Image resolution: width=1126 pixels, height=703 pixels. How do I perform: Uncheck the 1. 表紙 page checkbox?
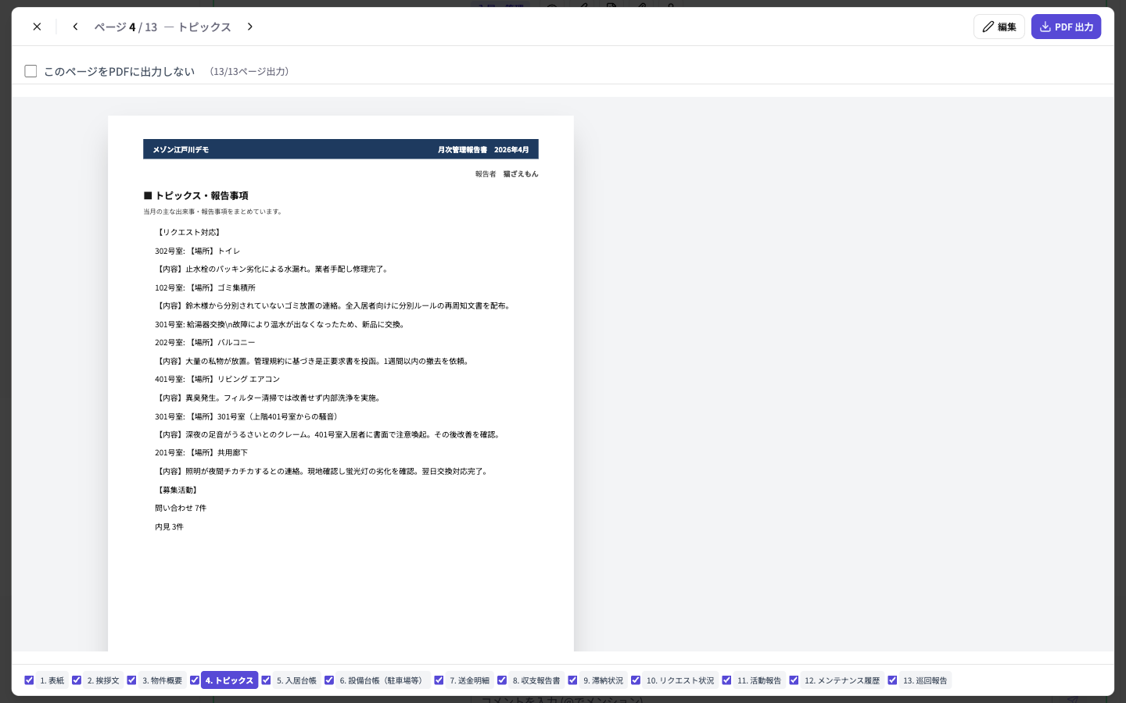pos(29,680)
